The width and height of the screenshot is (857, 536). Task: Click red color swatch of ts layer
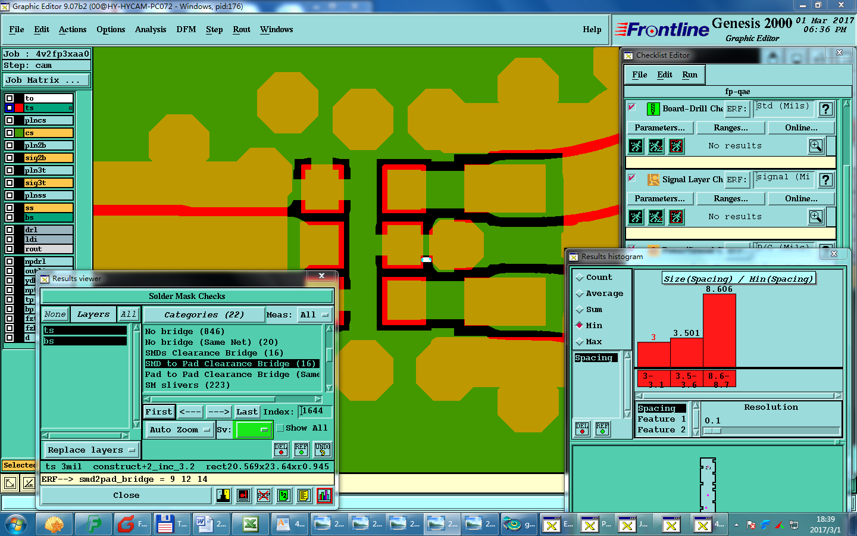(x=19, y=108)
